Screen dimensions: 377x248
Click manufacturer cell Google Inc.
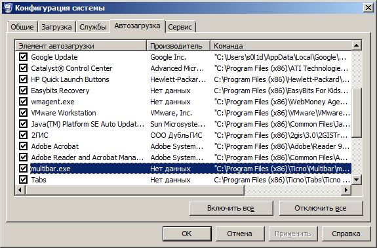point(168,57)
